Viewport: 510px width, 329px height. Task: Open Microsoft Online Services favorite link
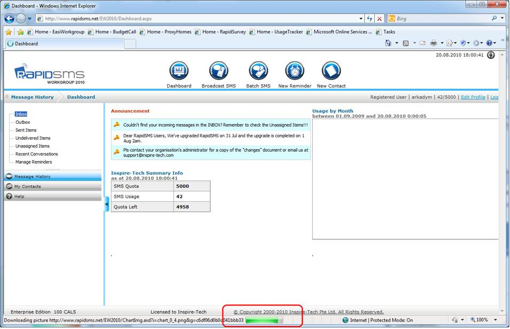point(339,32)
